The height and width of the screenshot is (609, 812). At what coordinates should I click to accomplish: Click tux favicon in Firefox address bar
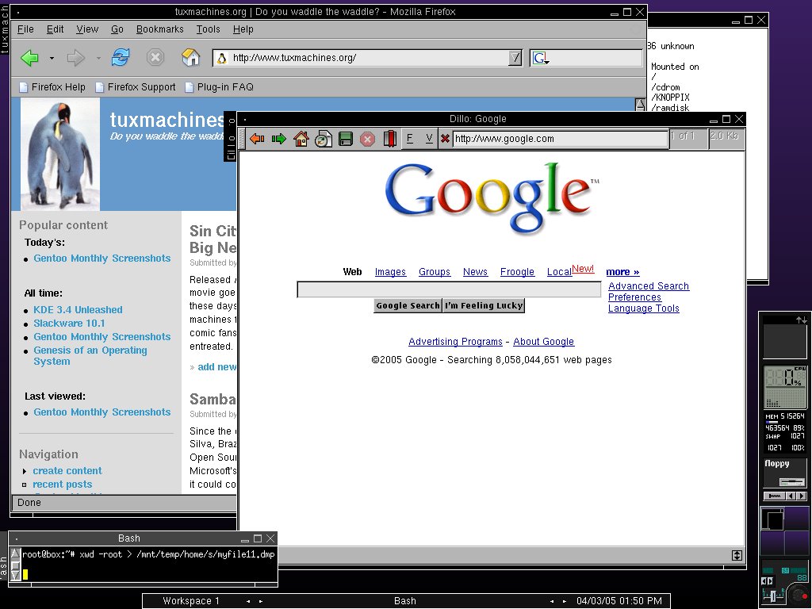[222, 58]
